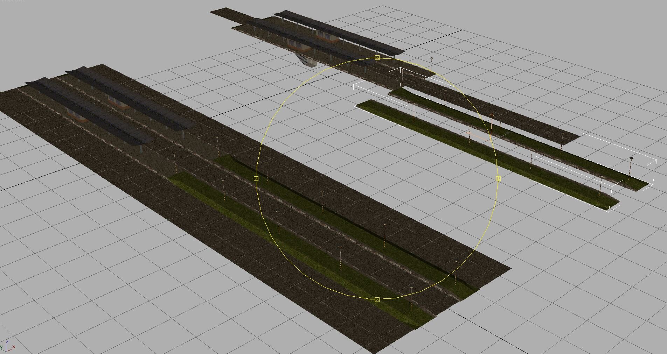Image resolution: width=667 pixels, height=354 pixels.
Task: Click the green Y label on the axis tripod
Action: point(2,347)
